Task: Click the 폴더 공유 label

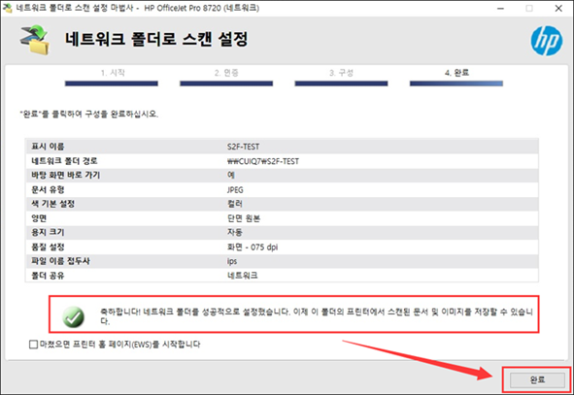Action: coord(48,276)
